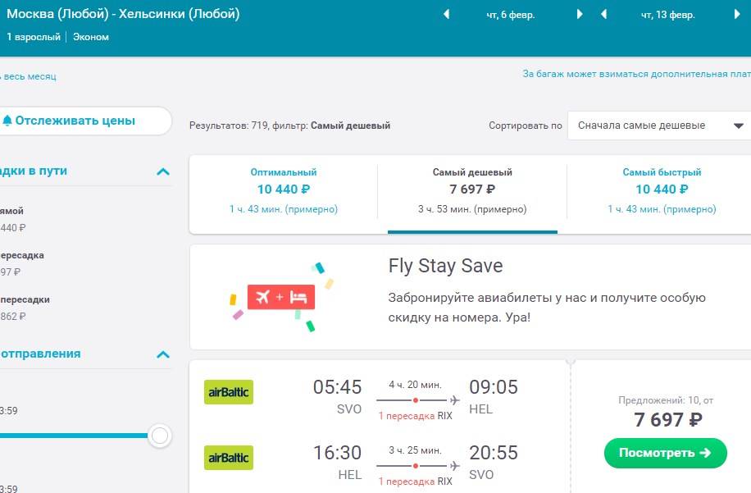Screen dimensions: 751x493
Task: Go to previous departure date arrow
Action: point(446,15)
